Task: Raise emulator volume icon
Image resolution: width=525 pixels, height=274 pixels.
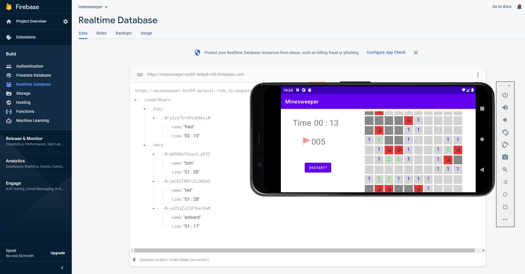Action: pos(505,107)
